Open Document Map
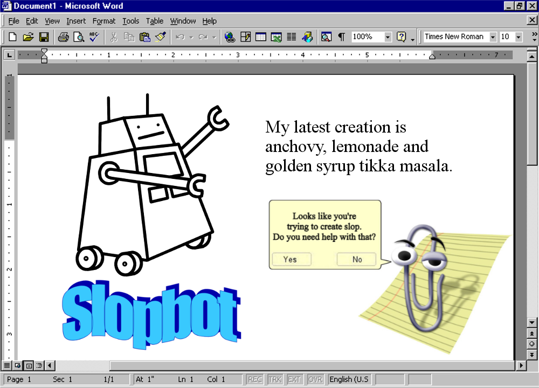Image resolution: width=539 pixels, height=388 pixels. coord(326,37)
